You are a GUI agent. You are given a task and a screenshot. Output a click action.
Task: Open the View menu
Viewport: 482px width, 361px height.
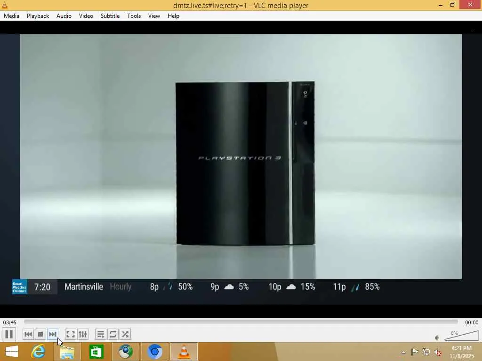click(154, 16)
